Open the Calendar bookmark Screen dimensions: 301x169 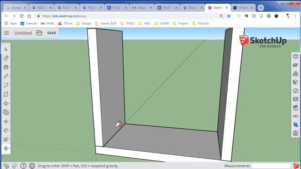click(x=29, y=23)
